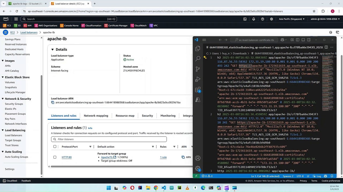This screenshot has width=343, height=192.
Task: Open VS Code notifications bell in status bar
Action: tap(332, 176)
